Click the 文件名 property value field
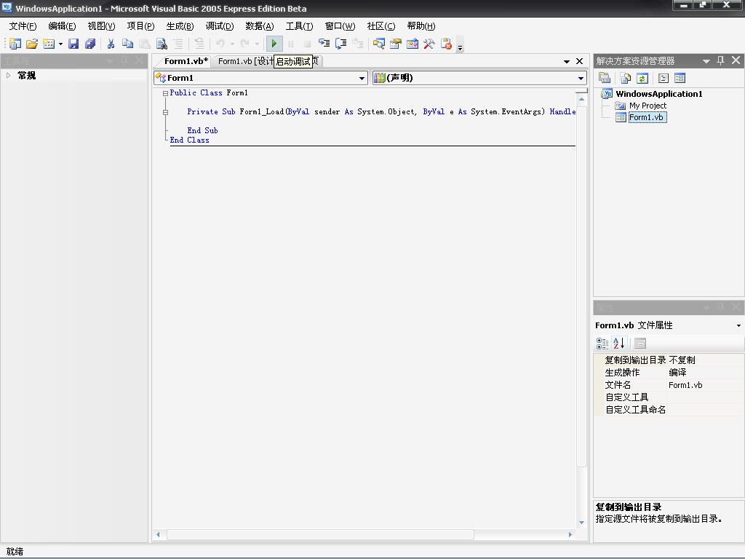The width and height of the screenshot is (745, 559). (x=706, y=385)
